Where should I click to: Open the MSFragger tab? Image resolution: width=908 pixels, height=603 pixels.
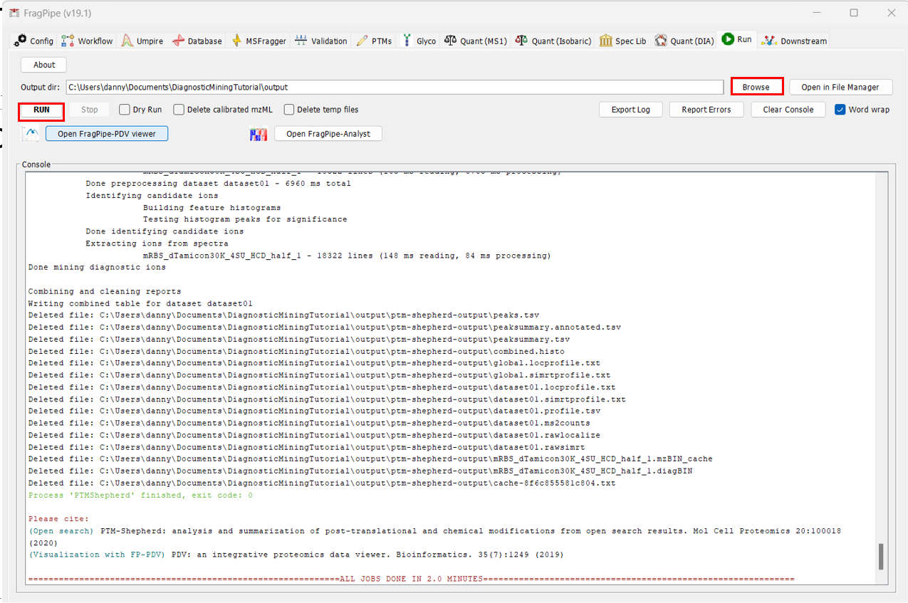pos(259,41)
